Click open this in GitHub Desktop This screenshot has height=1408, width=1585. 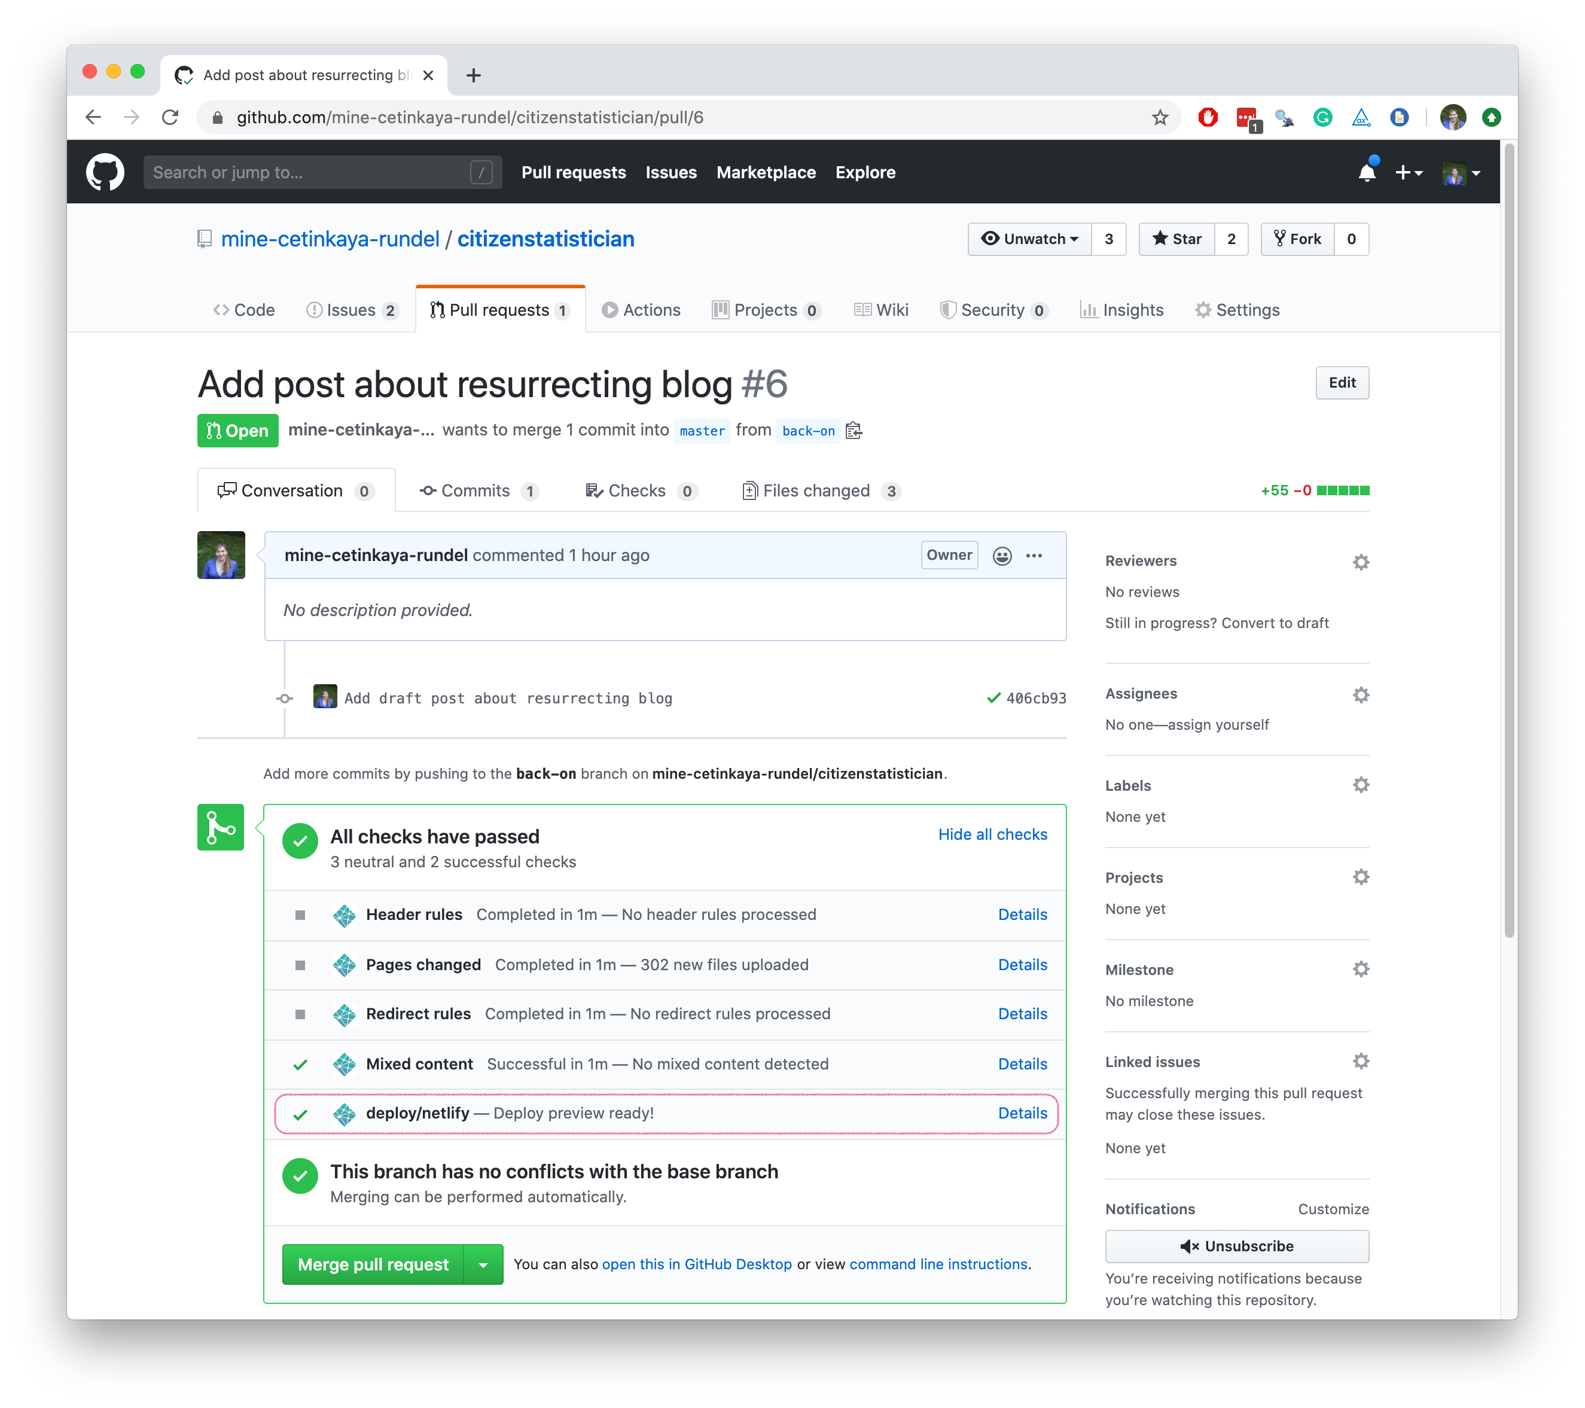click(x=696, y=1264)
